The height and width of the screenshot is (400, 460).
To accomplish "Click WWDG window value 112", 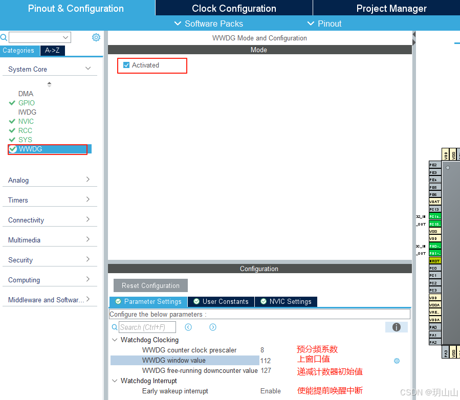I will [x=265, y=361].
